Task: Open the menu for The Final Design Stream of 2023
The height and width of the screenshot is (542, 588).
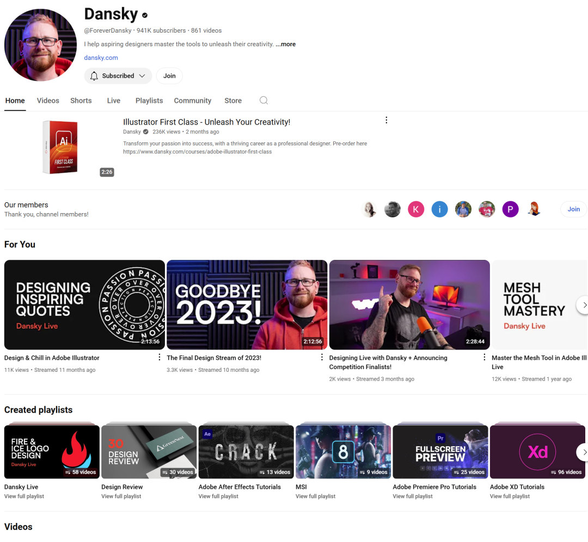Action: 322,357
